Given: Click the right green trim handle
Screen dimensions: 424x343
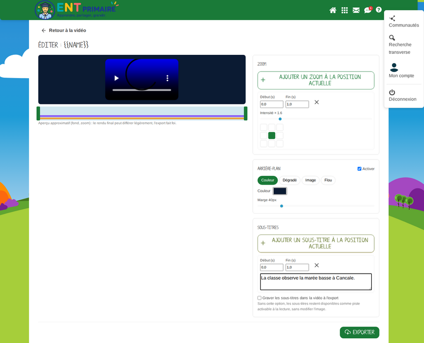Looking at the screenshot, I should click(246, 113).
